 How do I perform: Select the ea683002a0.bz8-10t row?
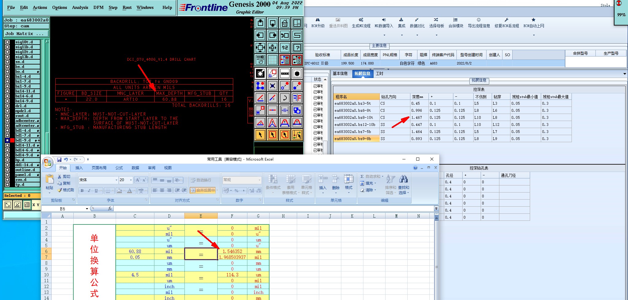[452, 117]
